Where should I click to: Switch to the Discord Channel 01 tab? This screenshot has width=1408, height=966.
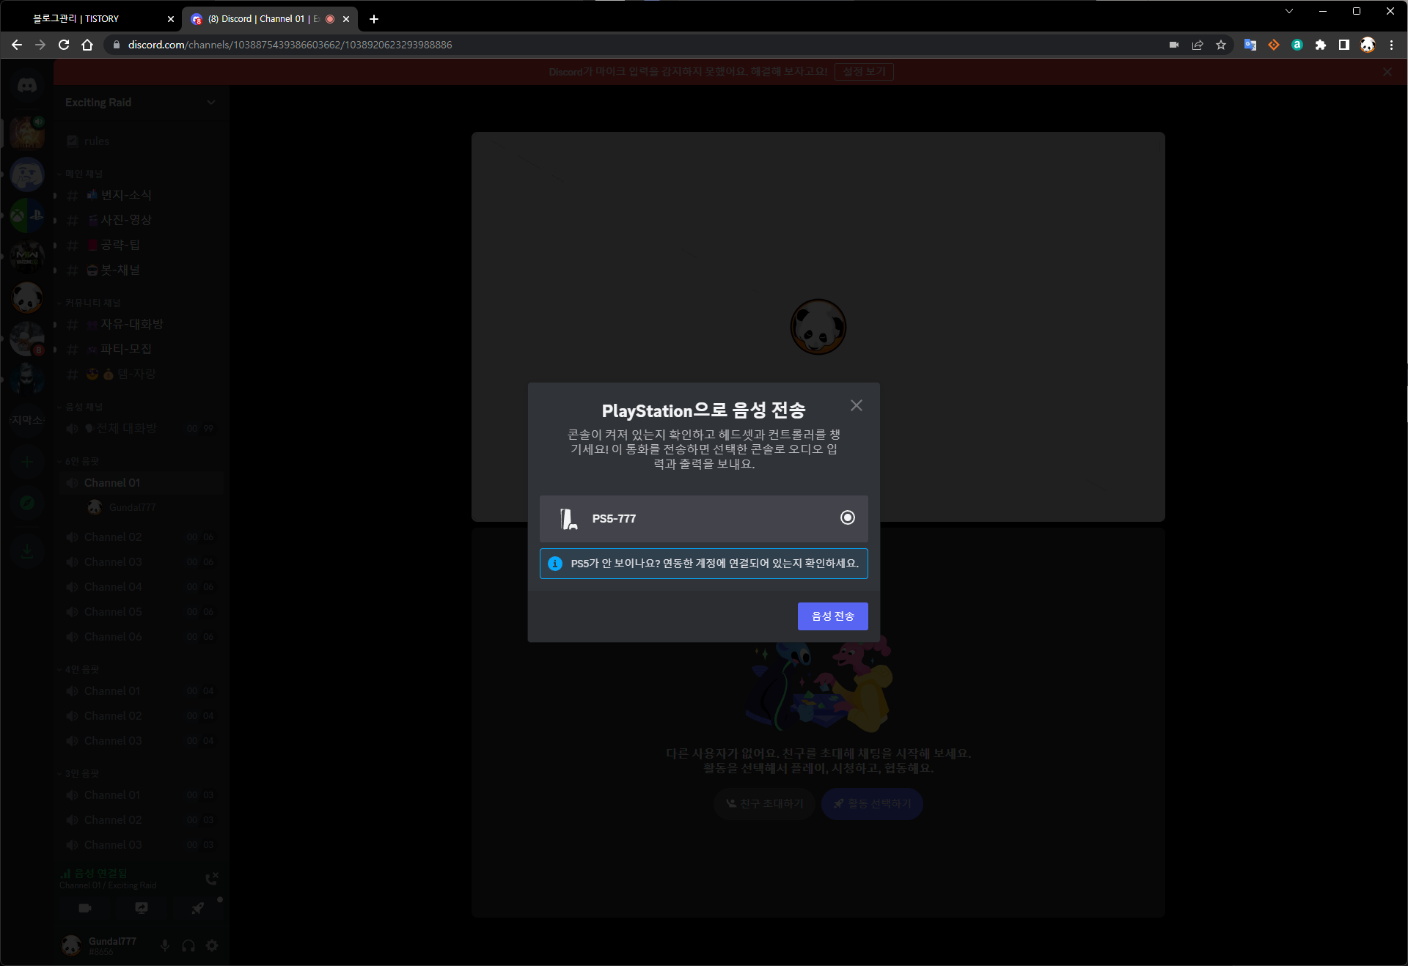(269, 19)
